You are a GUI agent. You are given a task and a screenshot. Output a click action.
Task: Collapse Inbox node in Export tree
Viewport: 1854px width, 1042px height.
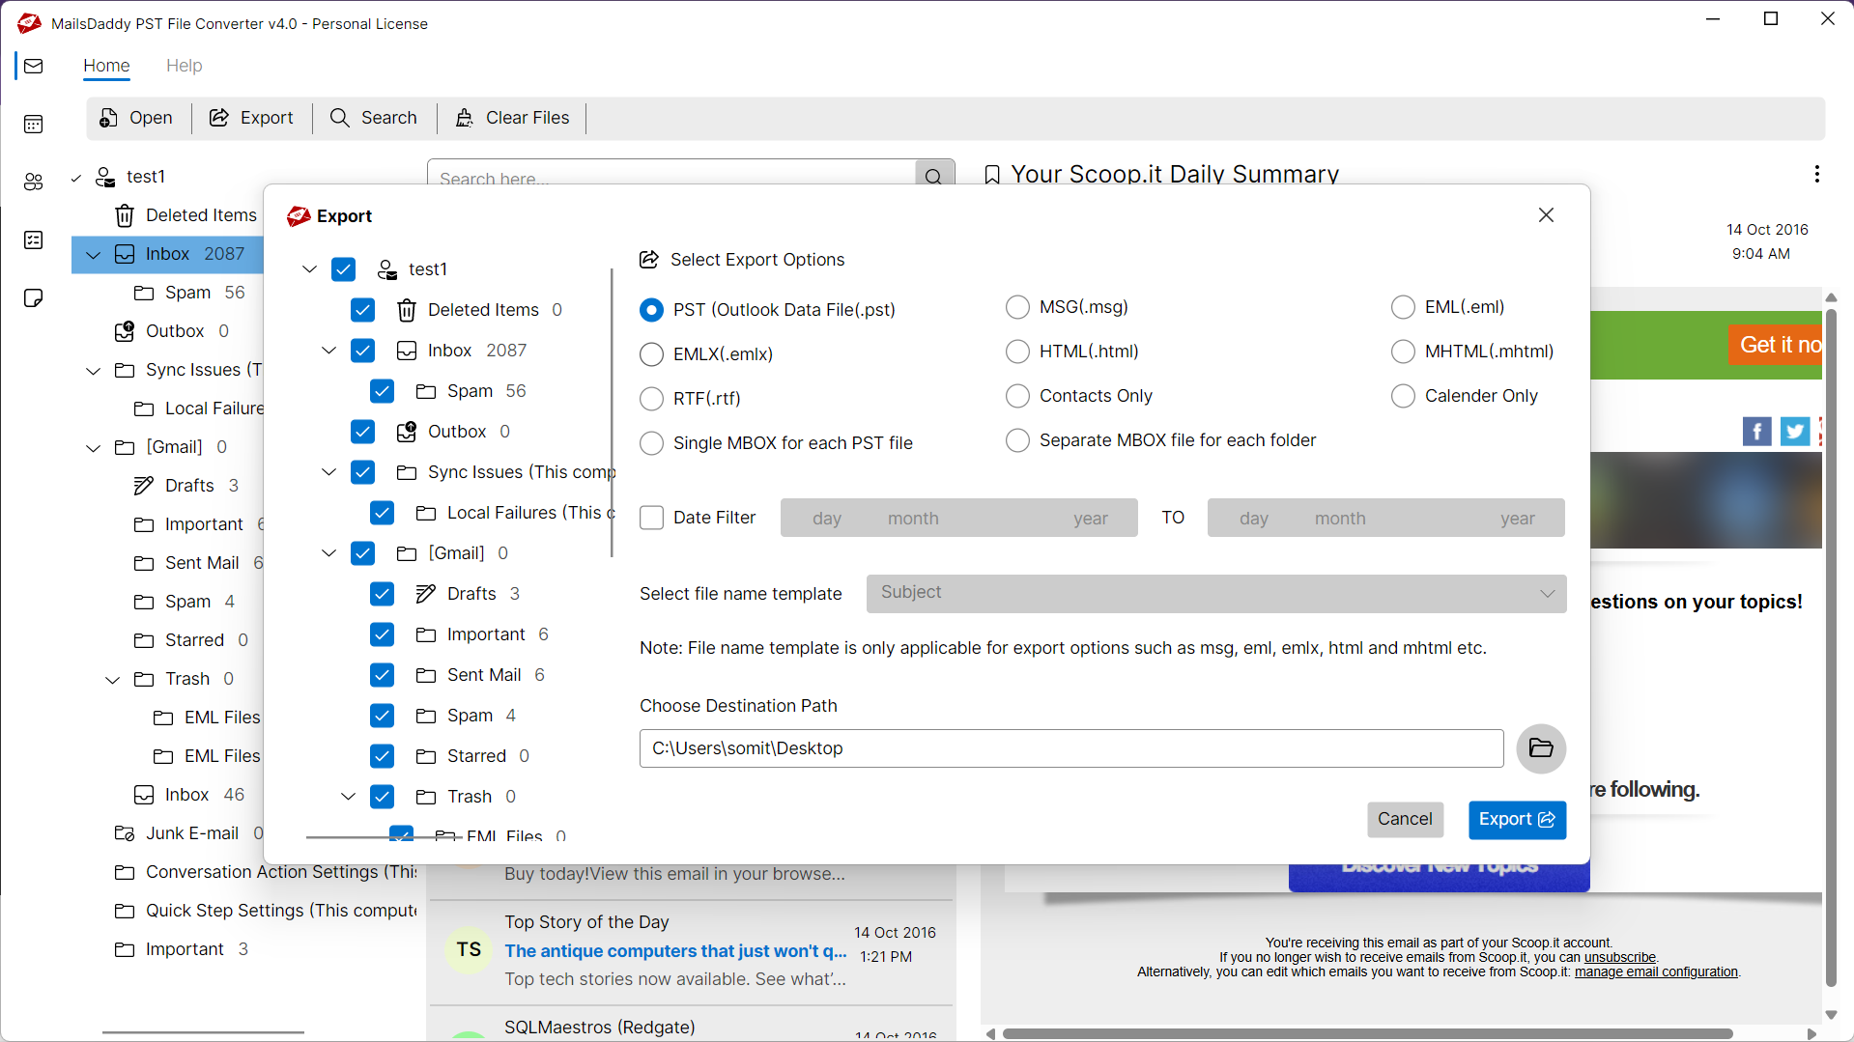pos(328,351)
